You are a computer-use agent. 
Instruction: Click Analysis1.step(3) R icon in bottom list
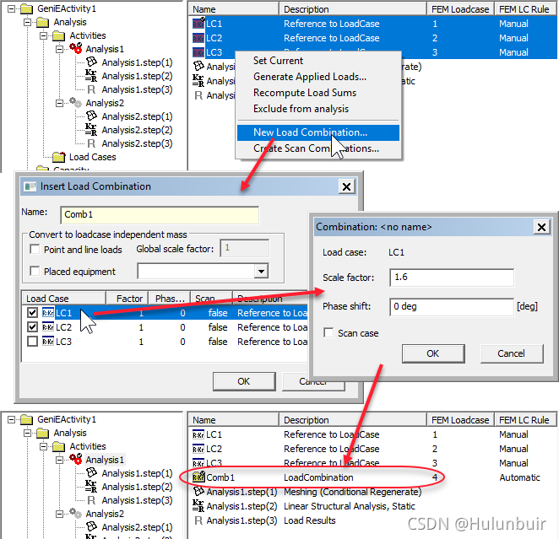[x=198, y=520]
